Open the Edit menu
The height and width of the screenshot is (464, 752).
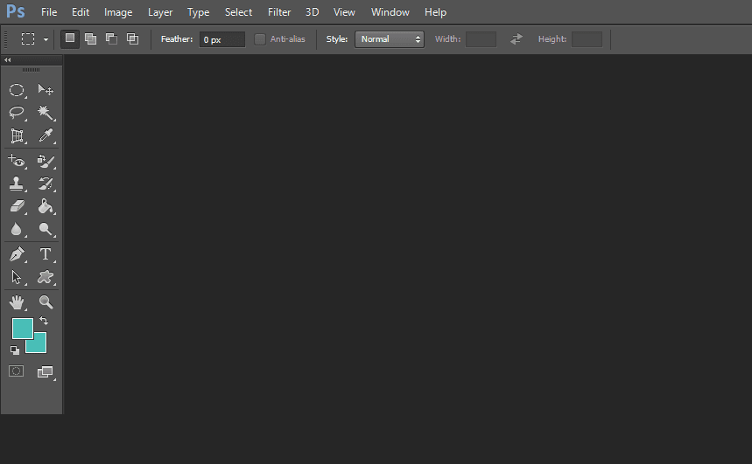[x=81, y=12]
